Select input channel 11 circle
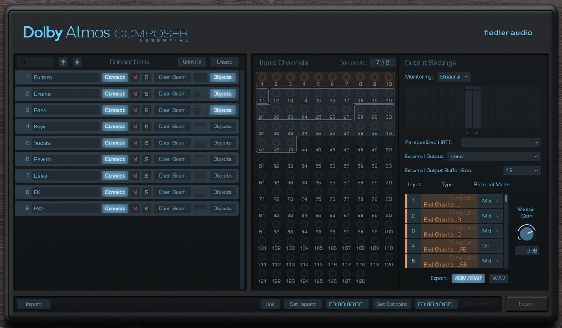This screenshot has width=562, height=328. tap(262, 94)
